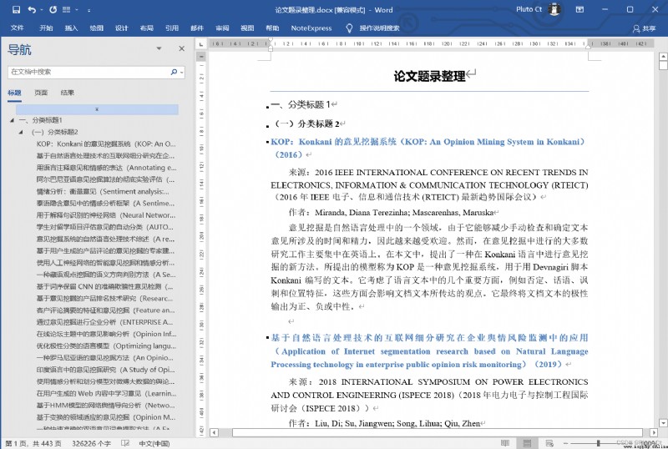Open the NoteExpress ribbon tab
668x449 pixels.
[x=311, y=28]
